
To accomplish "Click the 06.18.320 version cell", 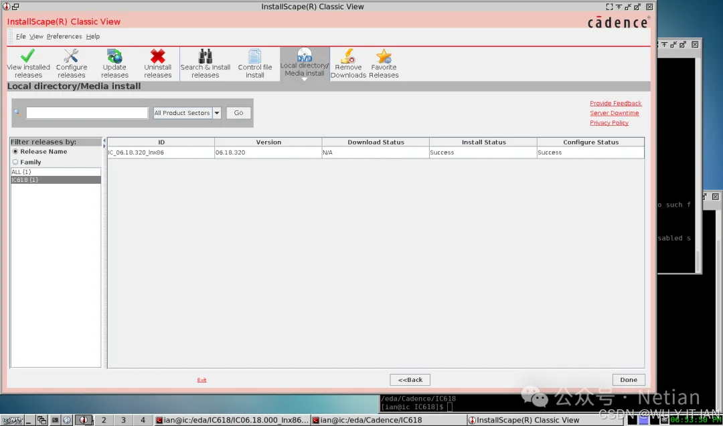I will [x=268, y=152].
